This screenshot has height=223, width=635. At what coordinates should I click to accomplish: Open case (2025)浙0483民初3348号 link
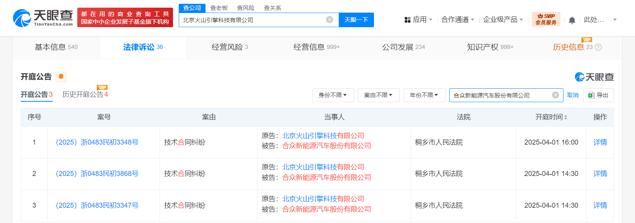[97, 142]
